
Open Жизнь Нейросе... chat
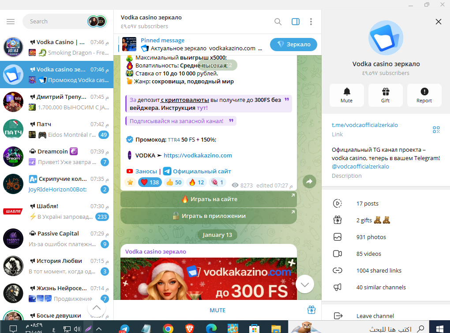point(57,293)
